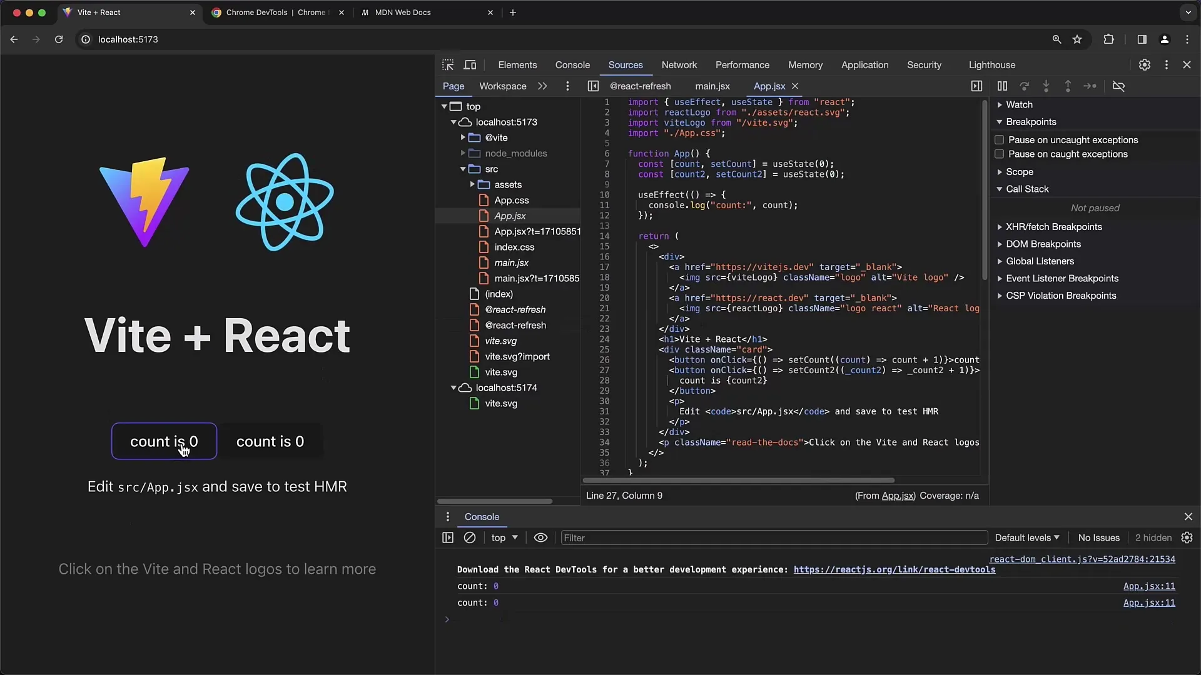
Task: Click the inspect element picker icon
Action: click(x=448, y=64)
